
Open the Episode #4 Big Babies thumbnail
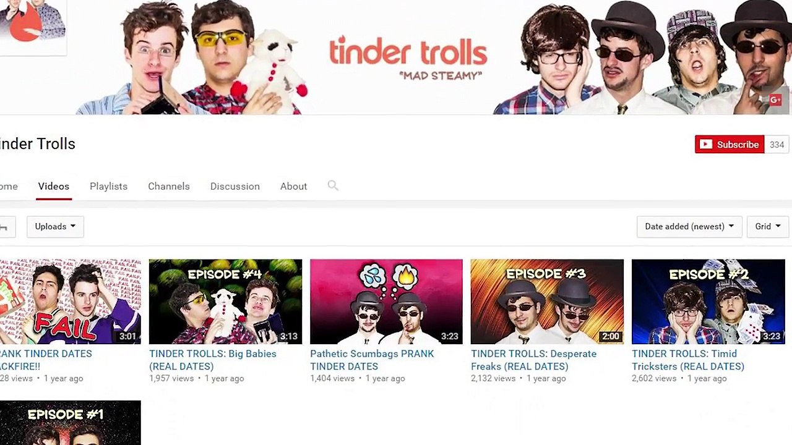(225, 302)
